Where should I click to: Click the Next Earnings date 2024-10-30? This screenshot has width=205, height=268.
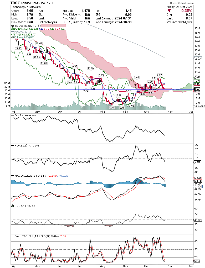click(123, 22)
